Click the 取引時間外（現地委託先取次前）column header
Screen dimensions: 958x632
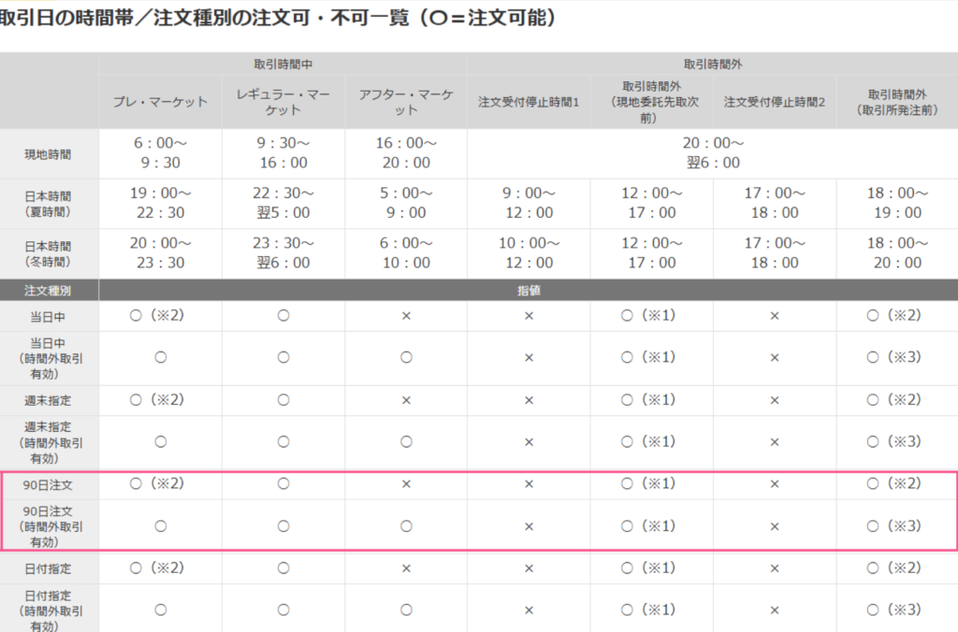(651, 101)
